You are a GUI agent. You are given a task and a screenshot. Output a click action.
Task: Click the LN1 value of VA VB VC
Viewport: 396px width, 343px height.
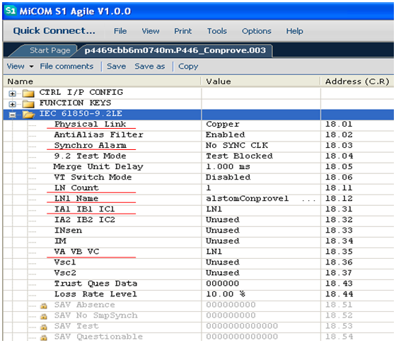click(x=214, y=252)
